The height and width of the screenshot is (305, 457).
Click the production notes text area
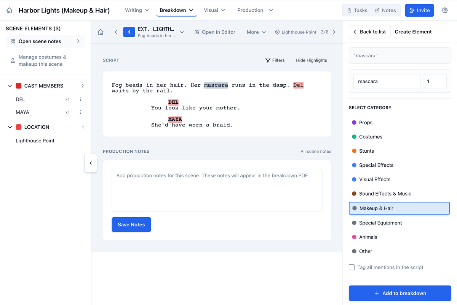[217, 190]
